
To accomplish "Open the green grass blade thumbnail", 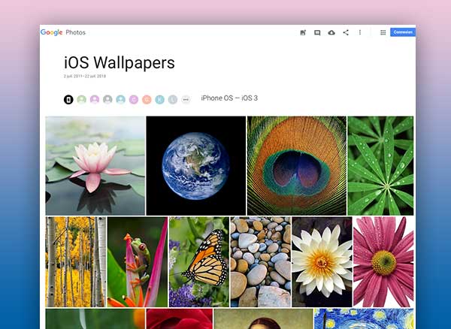I will 95,318.
